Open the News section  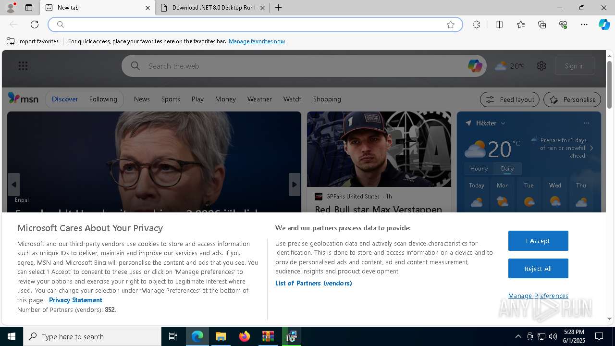(x=142, y=99)
